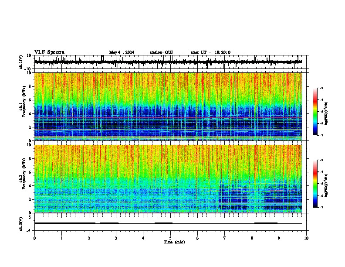Click the ch.2 "Frequency (kHz)" axis label

tap(24, 174)
